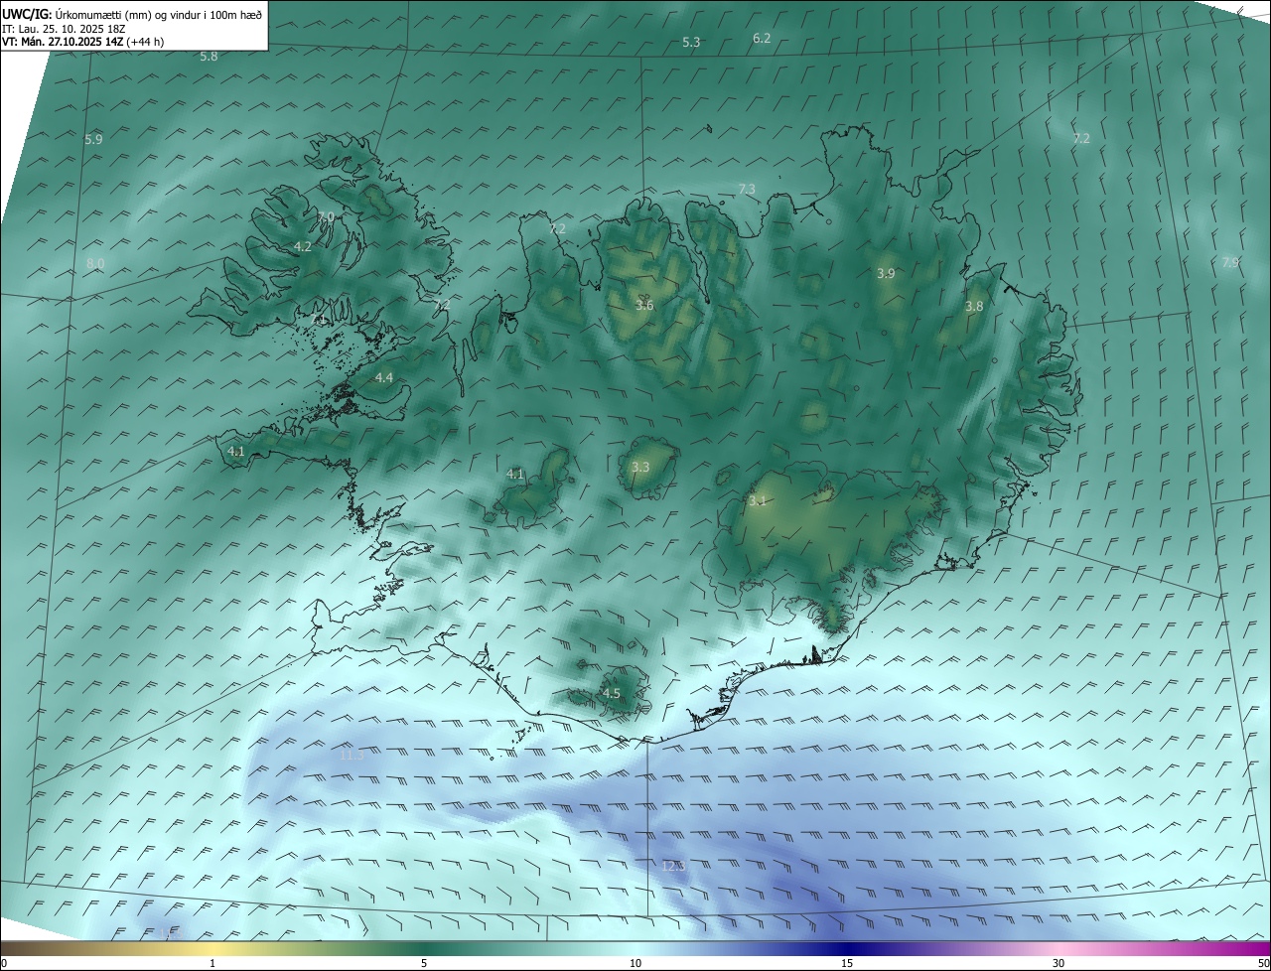This screenshot has width=1271, height=971.
Task: Select the 3.3 value label on the glacier
Action: [x=640, y=468]
